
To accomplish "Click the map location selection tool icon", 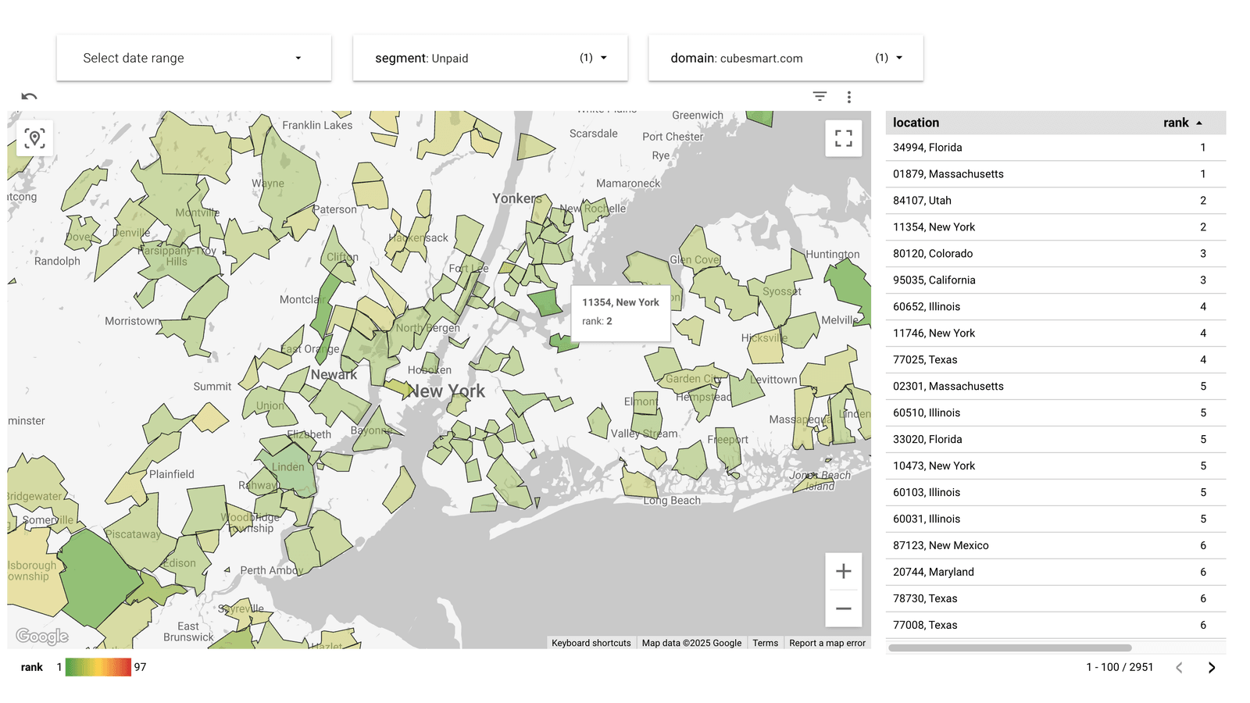I will click(34, 138).
